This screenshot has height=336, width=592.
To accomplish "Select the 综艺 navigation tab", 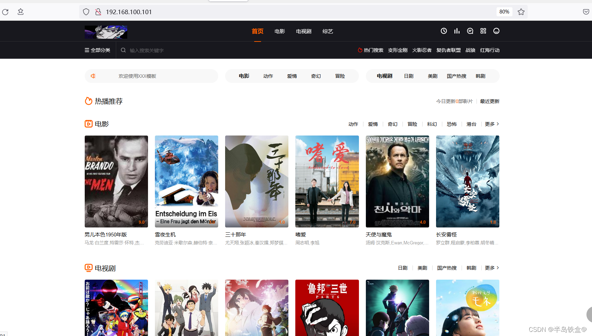I will pos(327,31).
